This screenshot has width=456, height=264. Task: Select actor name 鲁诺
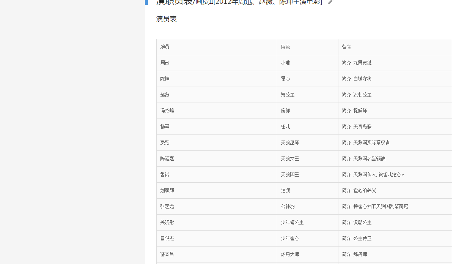pyautogui.click(x=165, y=174)
